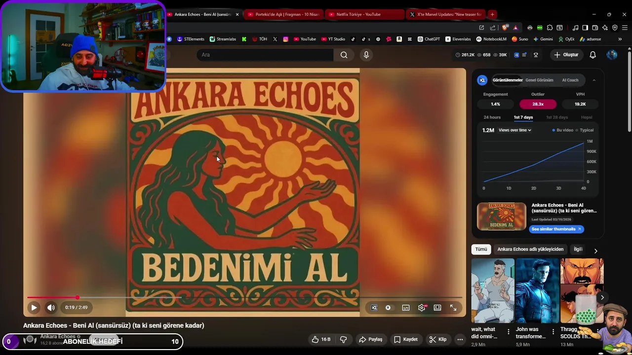This screenshot has height=355, width=632.
Task: Select the 1st 7 days range
Action: coord(523,117)
